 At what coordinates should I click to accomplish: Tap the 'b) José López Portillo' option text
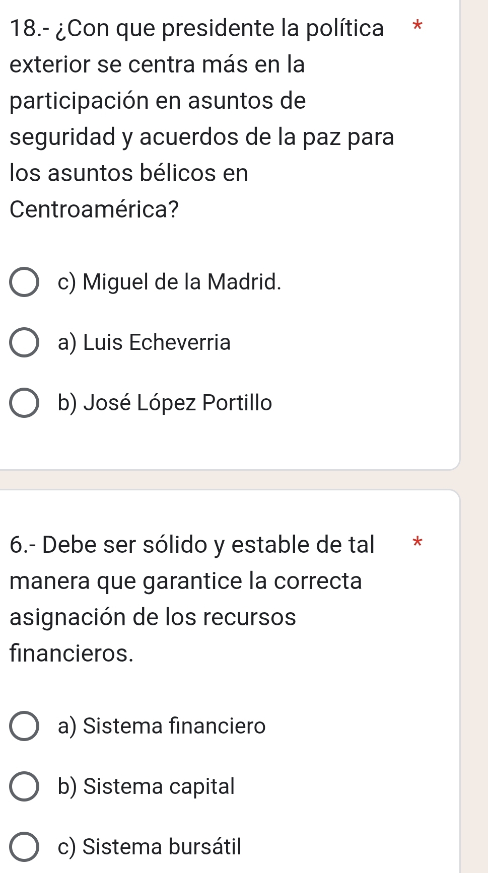click(165, 403)
